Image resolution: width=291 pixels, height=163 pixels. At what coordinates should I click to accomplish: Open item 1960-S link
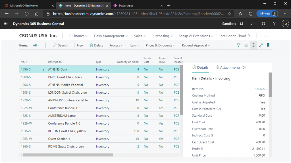click(26, 146)
